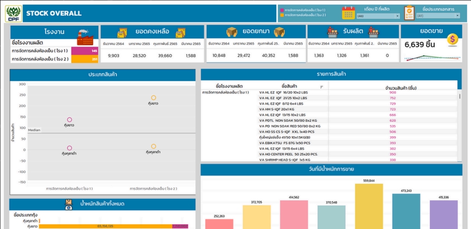Select the pink กุ้งกุลาดำ circle for โรง 1
The height and width of the screenshot is (229, 471).
[x=69, y=148]
